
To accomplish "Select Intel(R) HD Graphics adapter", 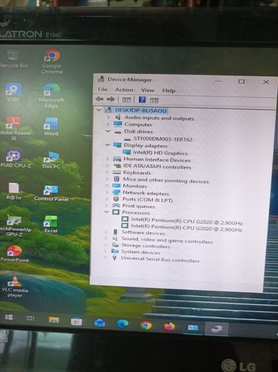I will coord(160,153).
